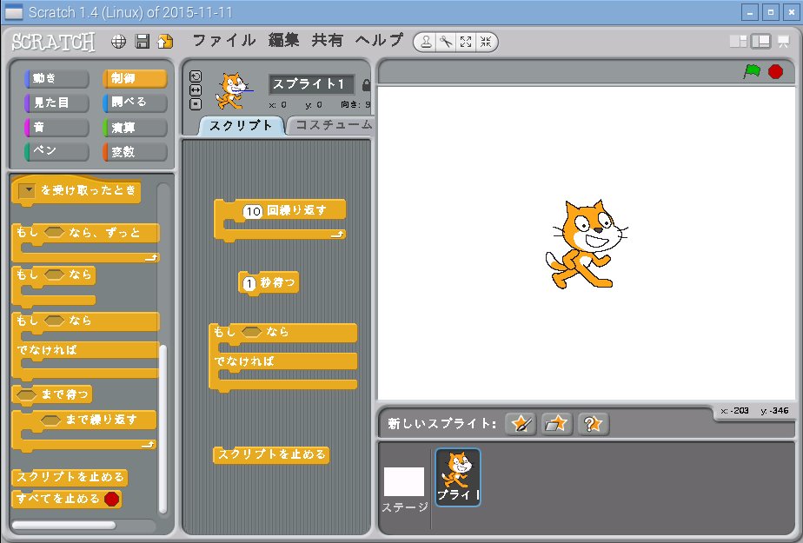Switch to the スクリプト tab
The image size is (803, 543).
point(241,125)
